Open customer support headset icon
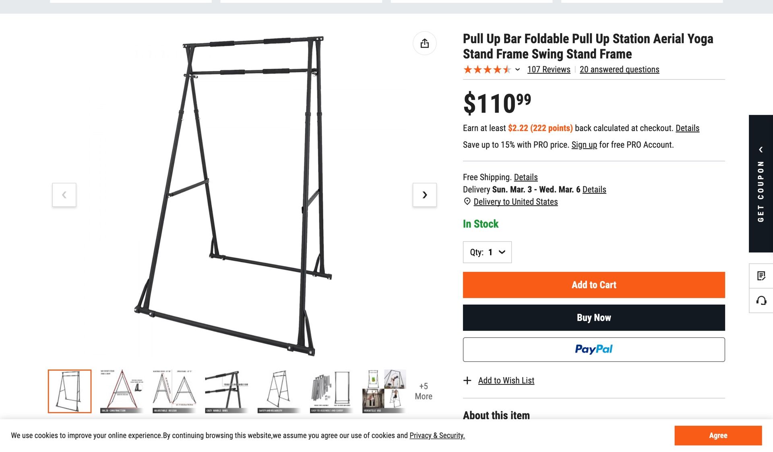 [761, 300]
